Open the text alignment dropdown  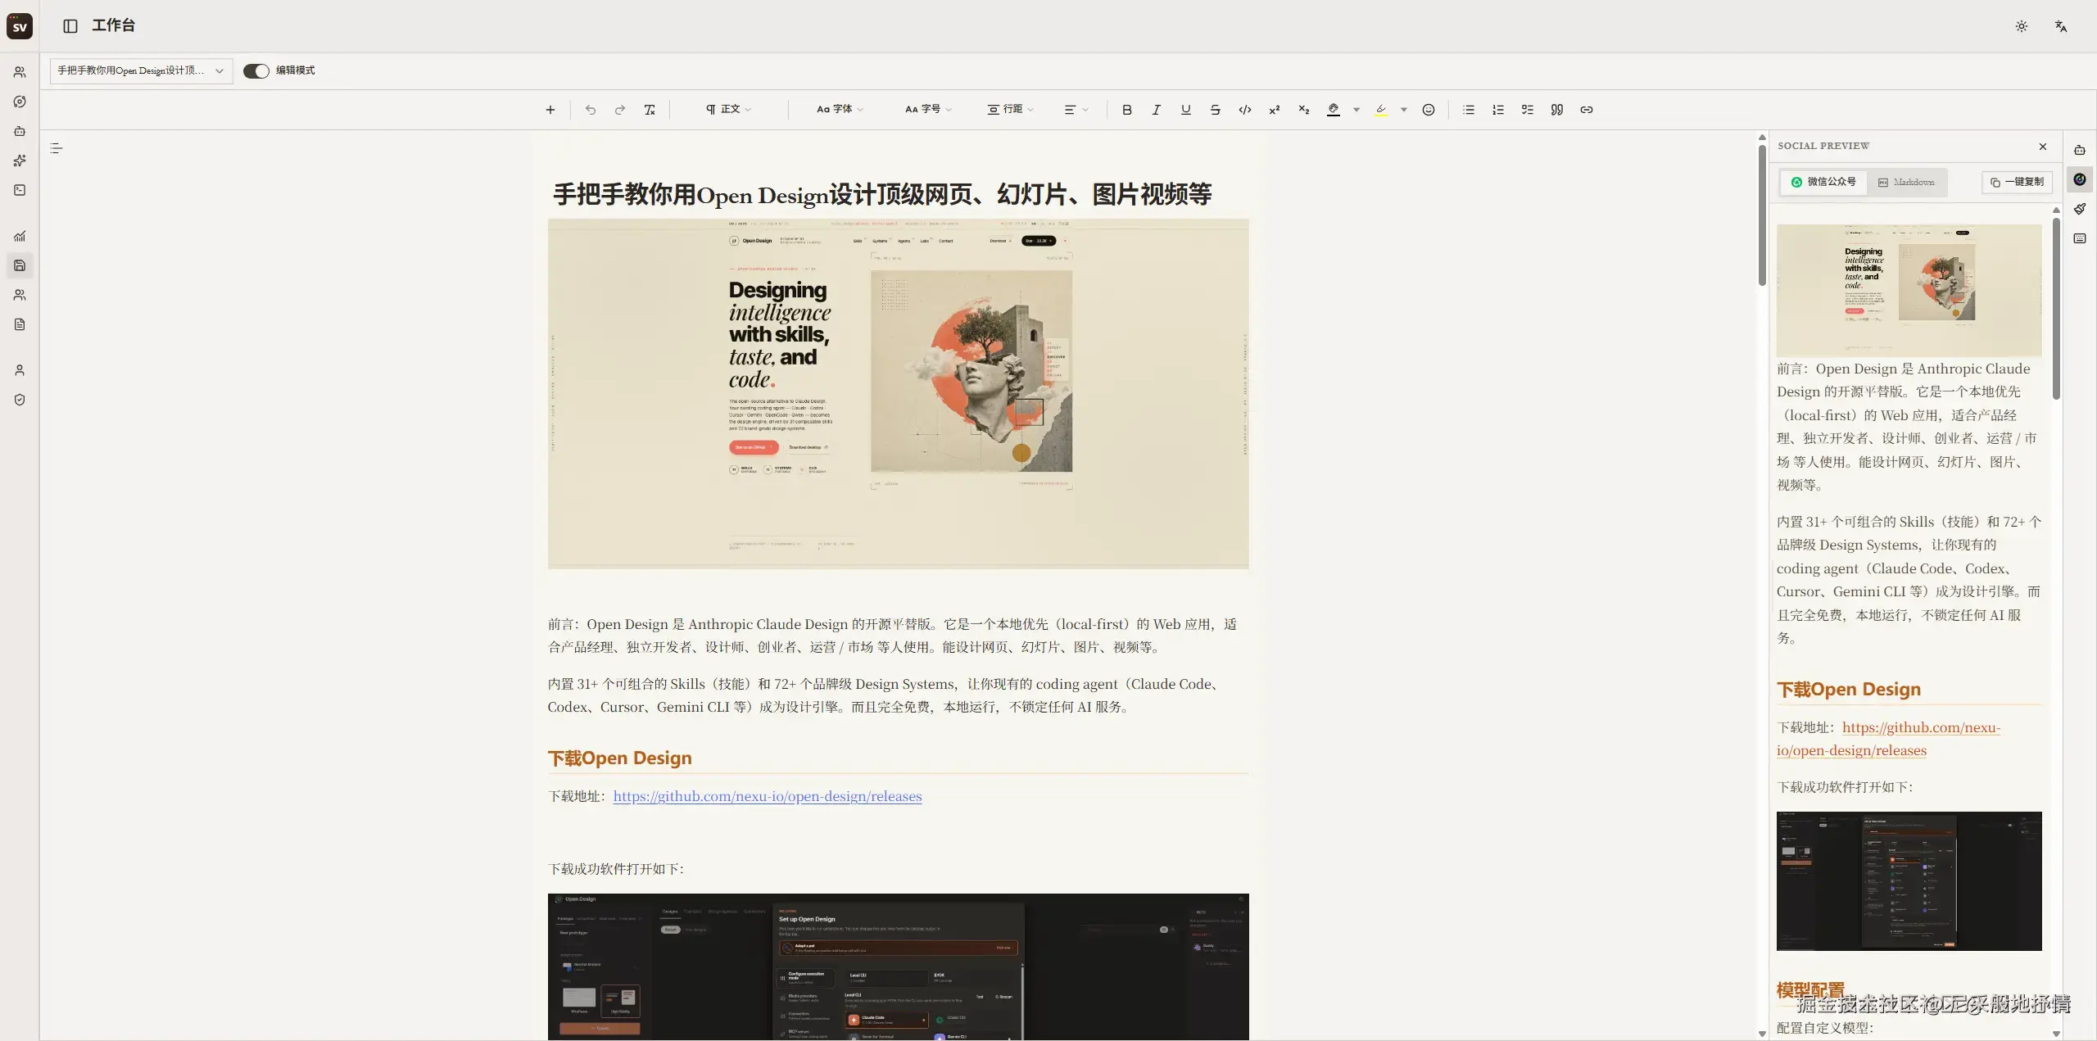click(1076, 110)
